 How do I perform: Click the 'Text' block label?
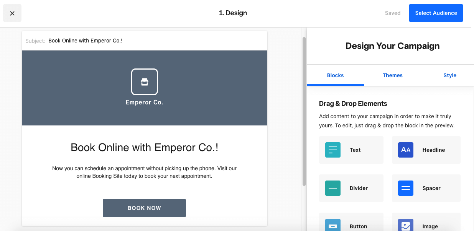pyautogui.click(x=355, y=150)
